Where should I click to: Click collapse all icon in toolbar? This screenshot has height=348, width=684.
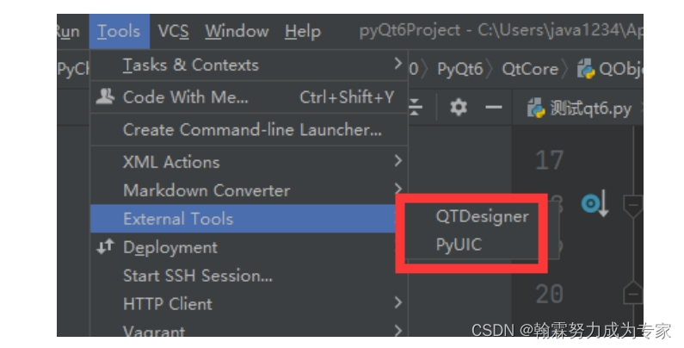click(x=415, y=108)
